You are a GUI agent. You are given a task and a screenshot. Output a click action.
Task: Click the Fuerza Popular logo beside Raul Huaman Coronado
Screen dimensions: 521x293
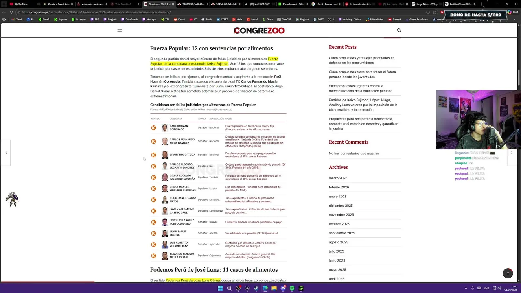(153, 128)
